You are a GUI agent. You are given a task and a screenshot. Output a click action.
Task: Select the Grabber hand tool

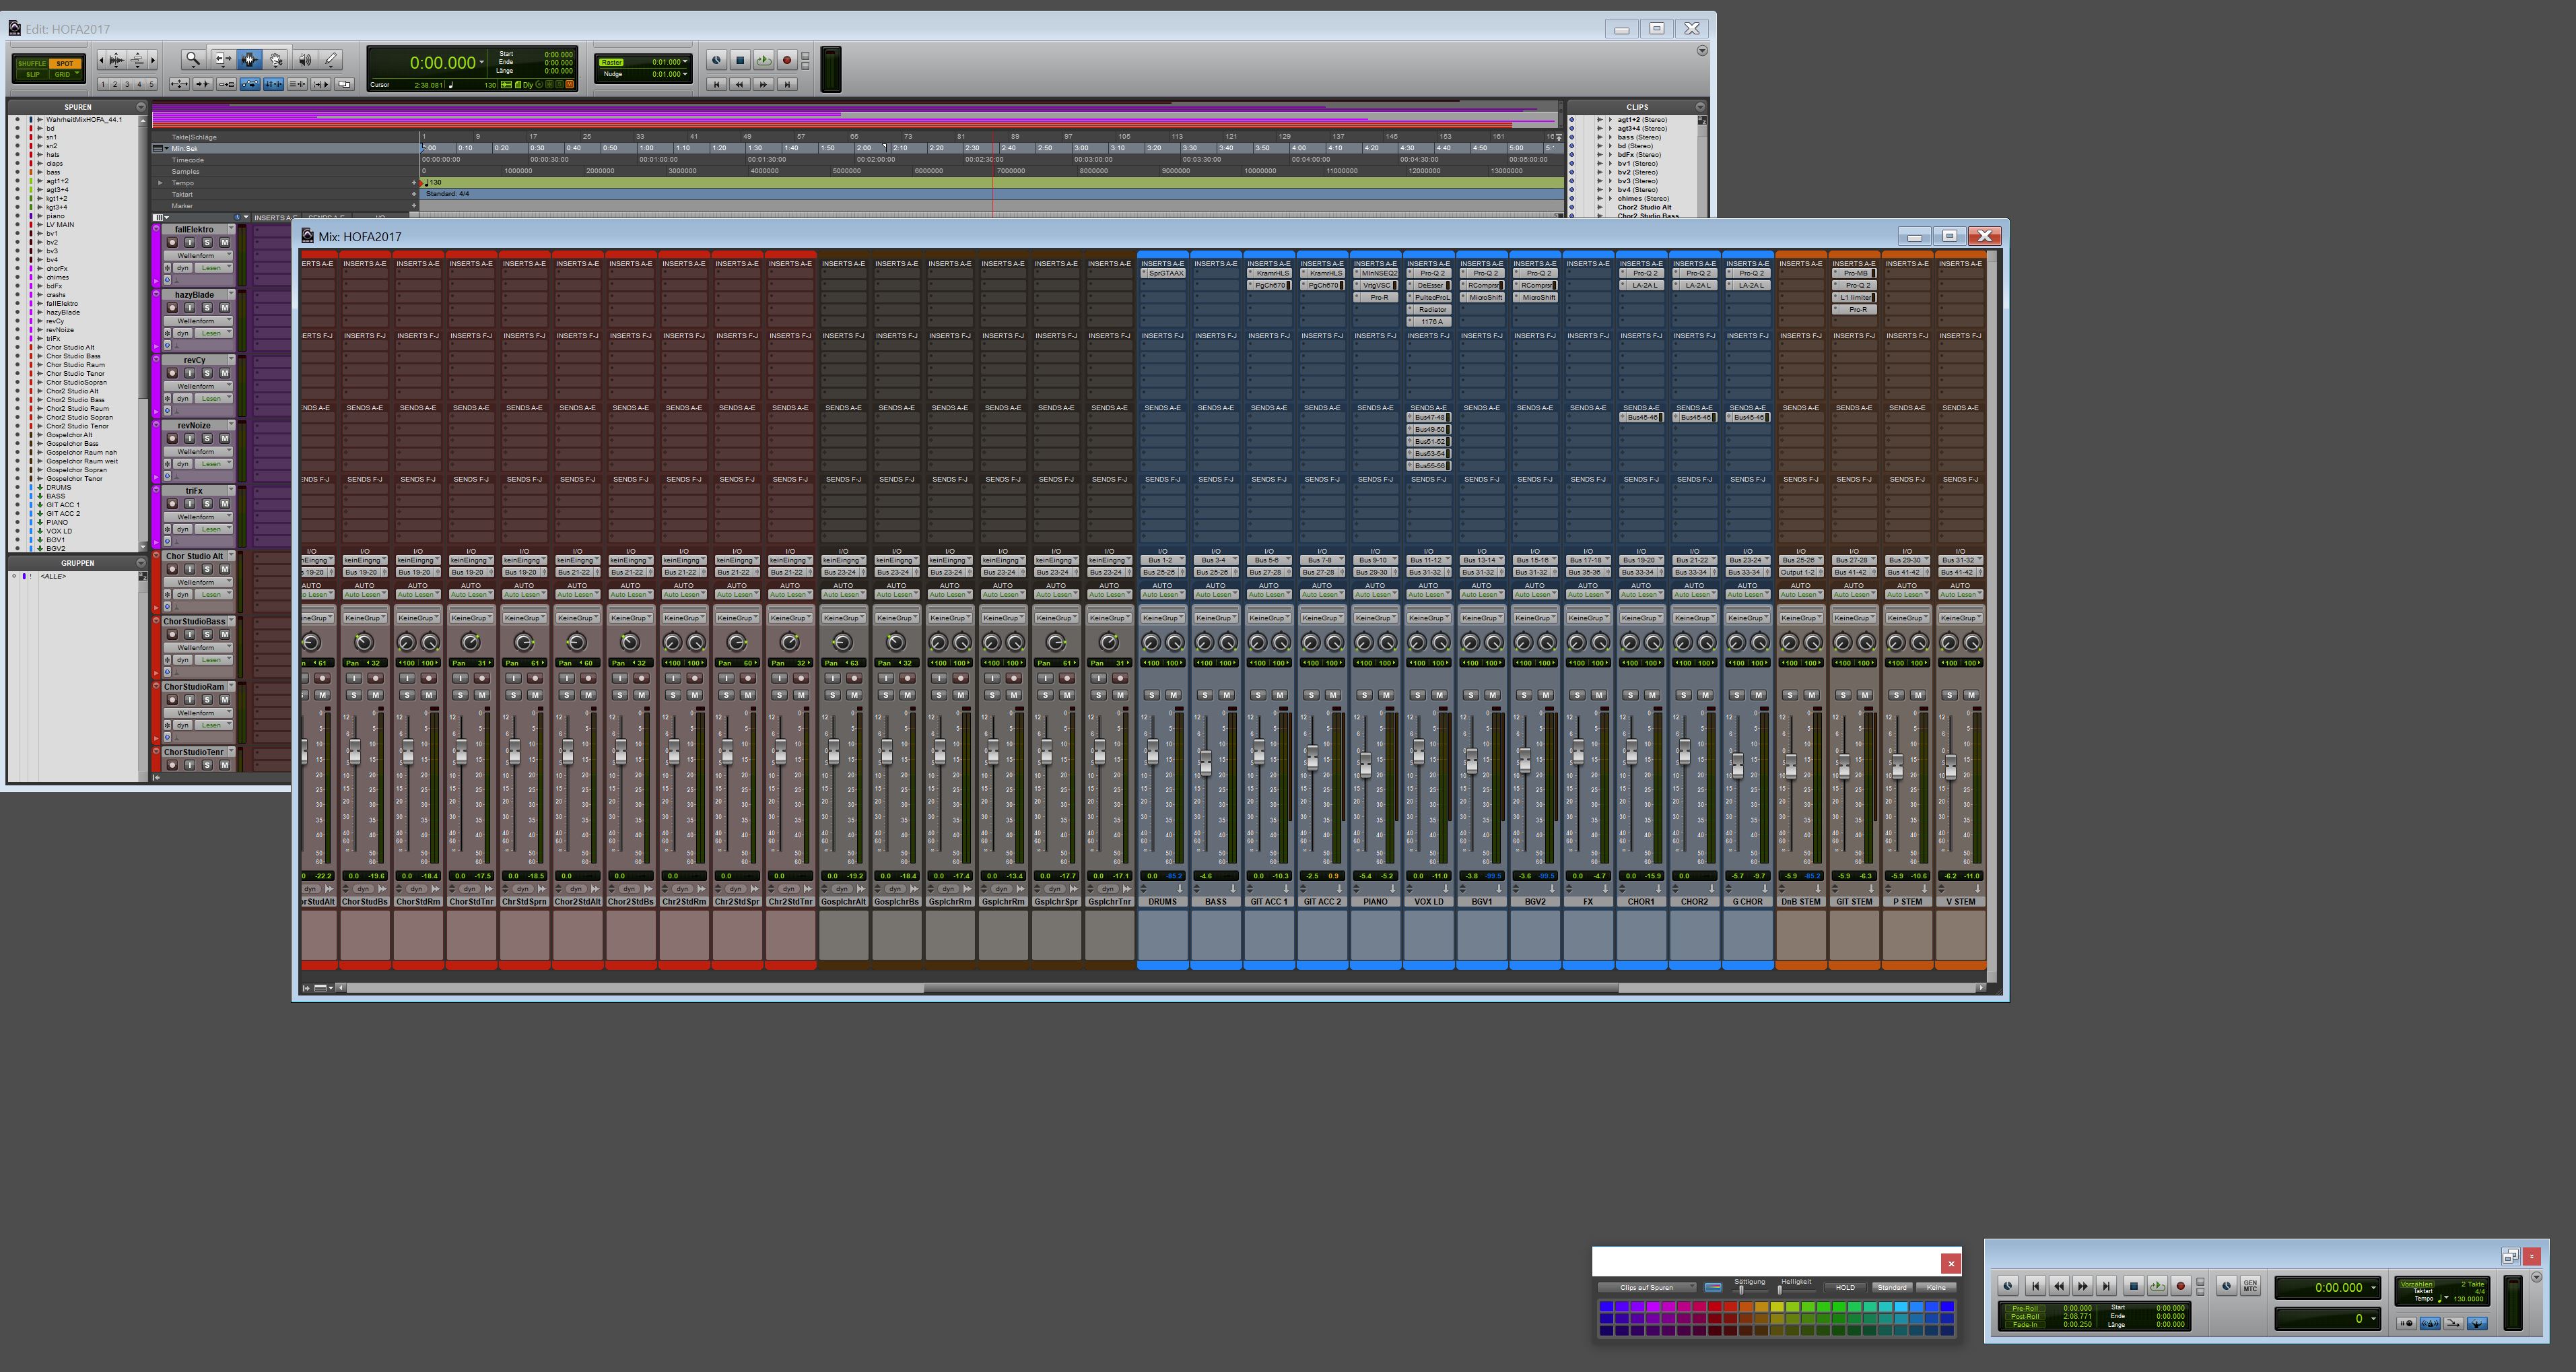(276, 60)
